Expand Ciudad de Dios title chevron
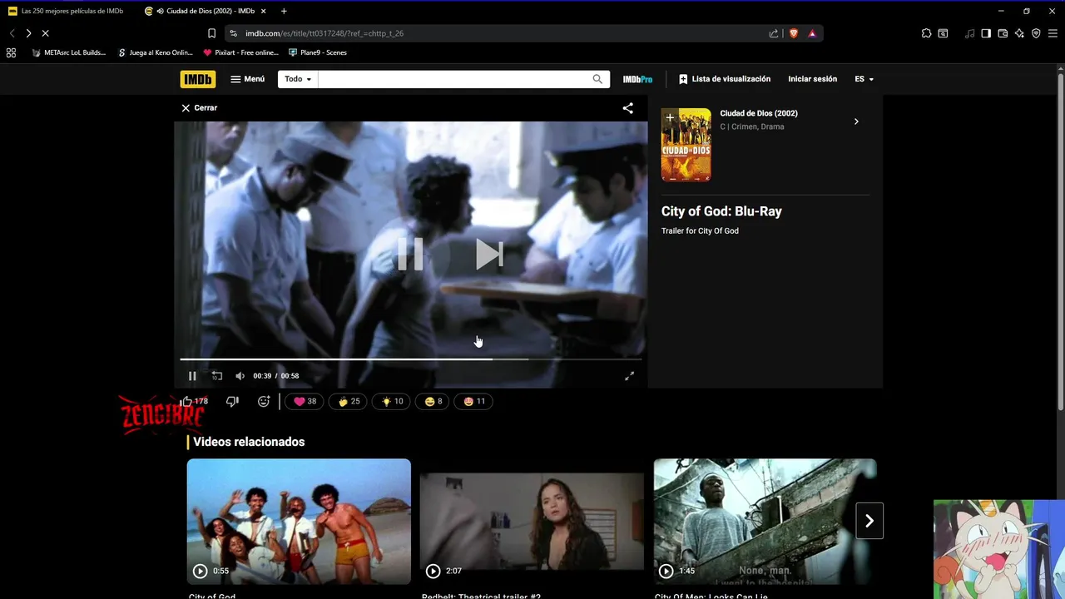Image resolution: width=1065 pixels, height=599 pixels. (x=856, y=121)
